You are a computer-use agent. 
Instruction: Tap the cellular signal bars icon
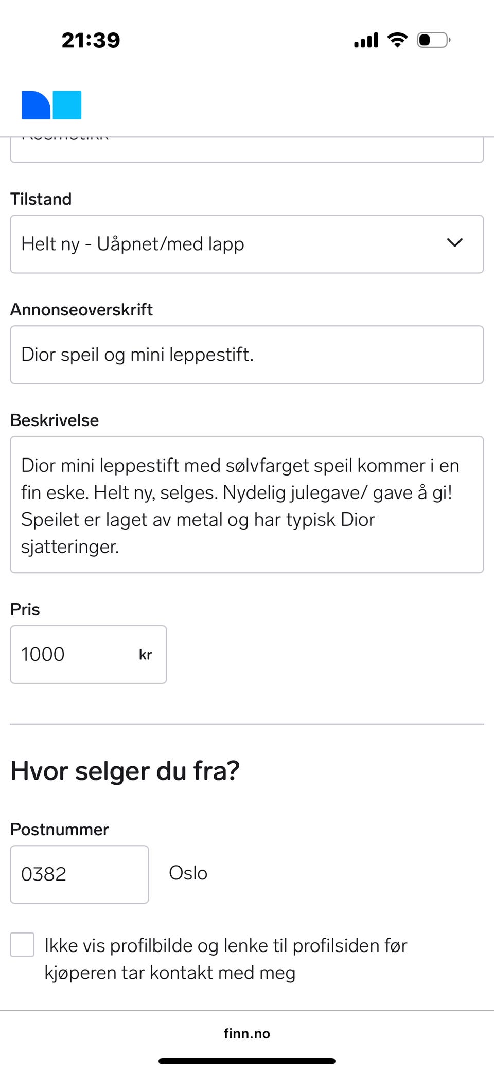tap(366, 40)
